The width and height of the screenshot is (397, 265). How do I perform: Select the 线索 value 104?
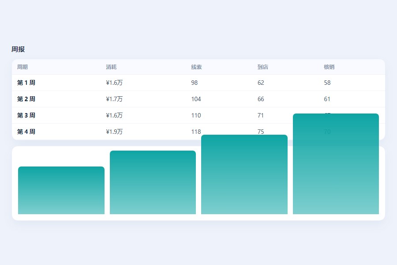pos(196,99)
